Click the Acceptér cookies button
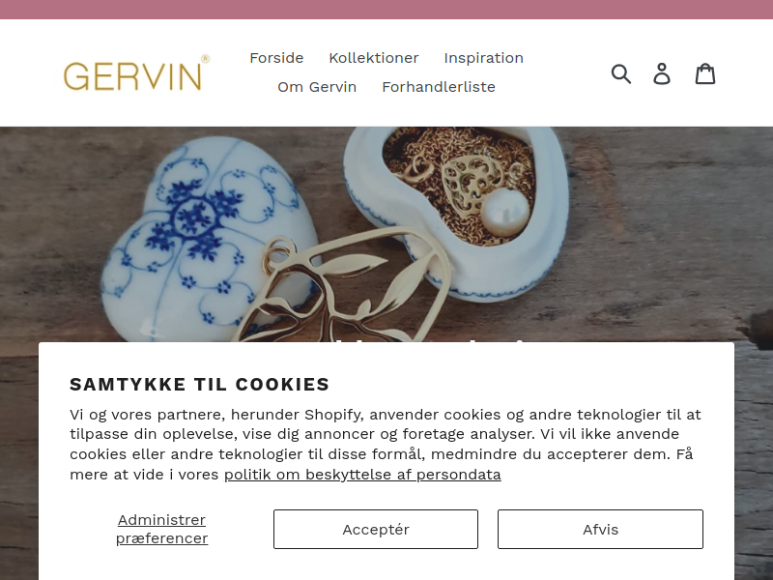773x580 pixels. [376, 529]
